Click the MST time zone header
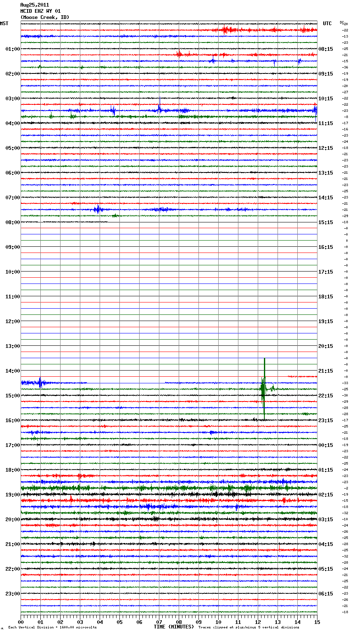The image size is (350, 633). tap(4, 24)
